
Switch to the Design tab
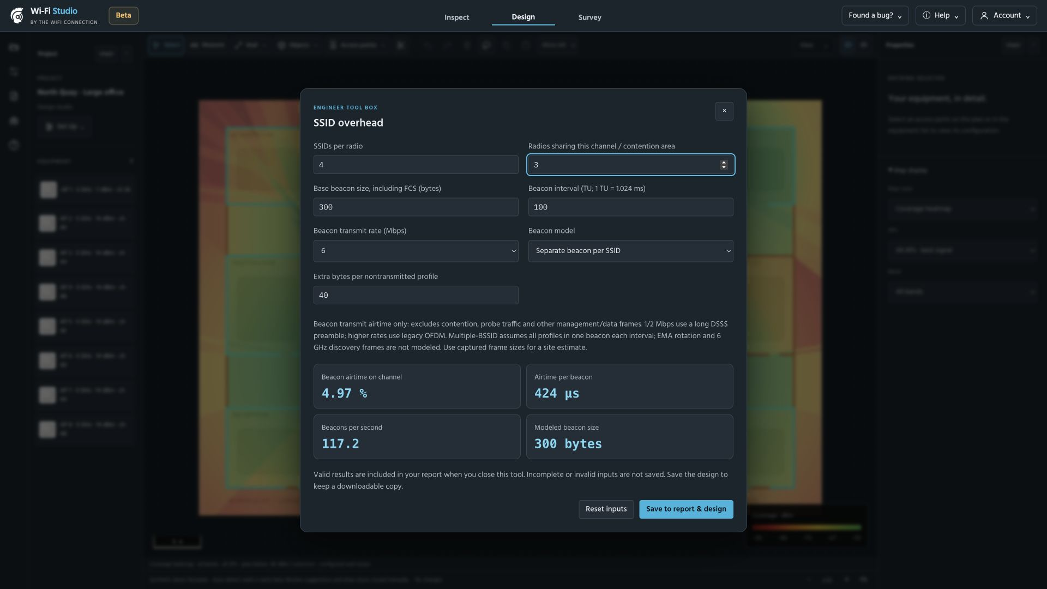click(x=523, y=17)
